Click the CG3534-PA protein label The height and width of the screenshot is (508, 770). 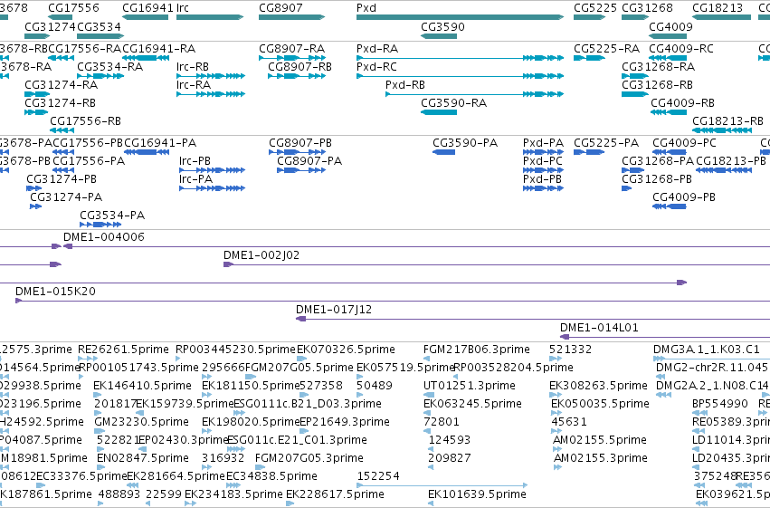tap(112, 216)
